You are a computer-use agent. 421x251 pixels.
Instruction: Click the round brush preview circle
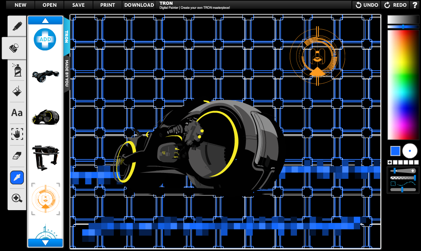coord(409,151)
